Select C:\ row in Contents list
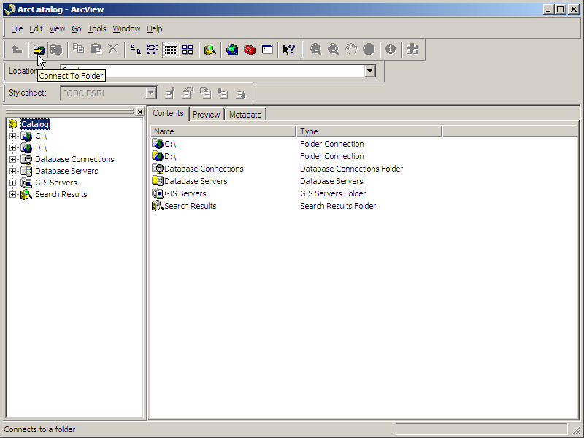The height and width of the screenshot is (438, 584). coord(164,144)
